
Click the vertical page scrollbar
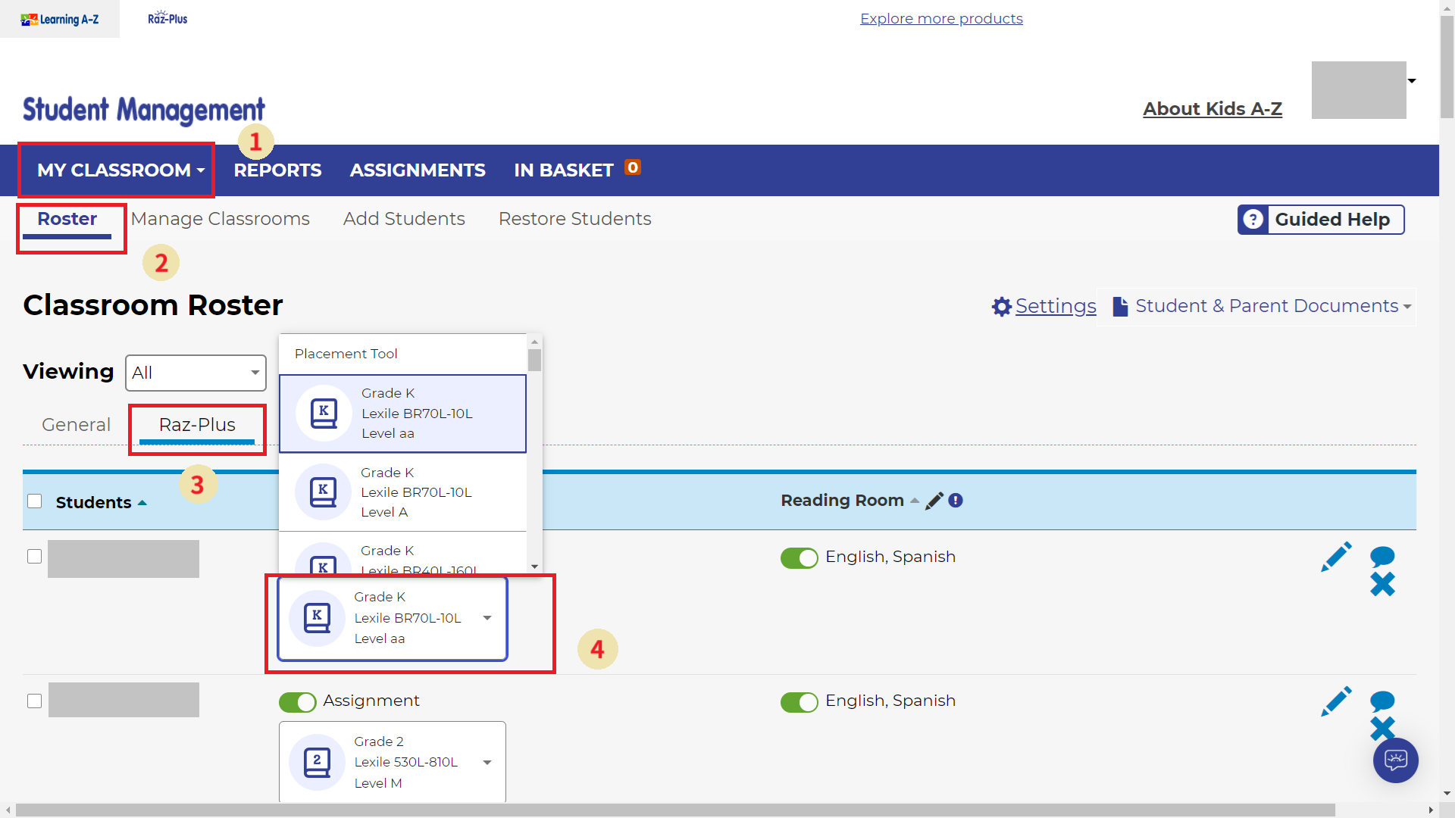pos(1447,67)
